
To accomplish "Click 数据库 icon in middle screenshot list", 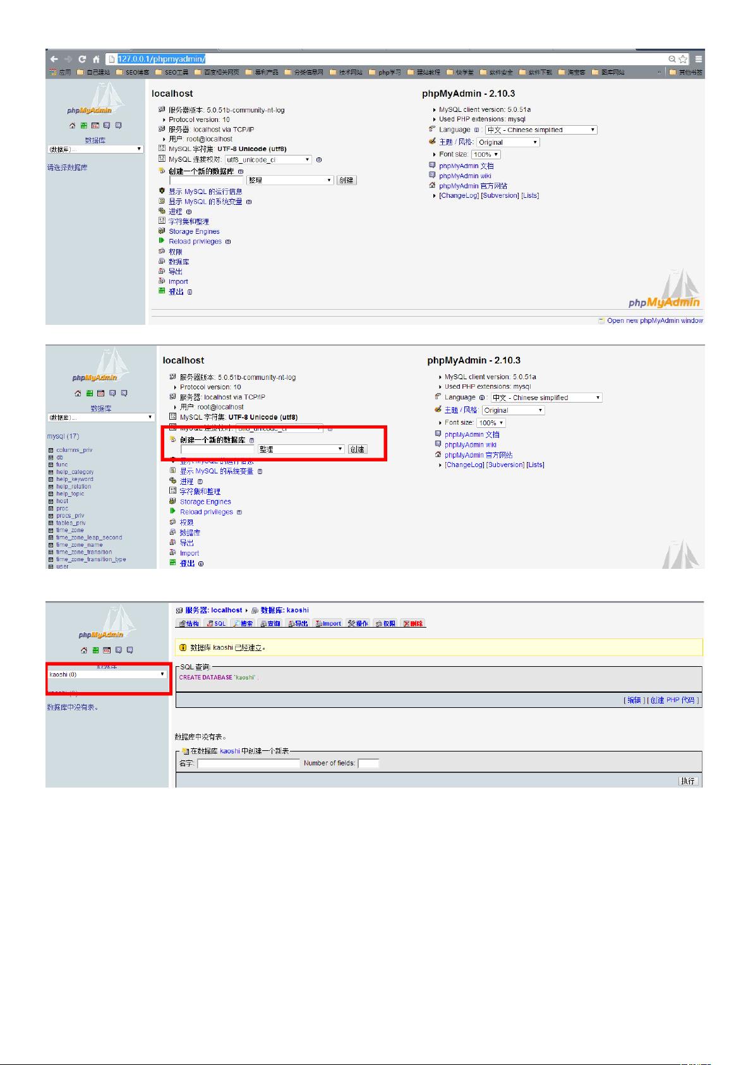I will 173,532.
